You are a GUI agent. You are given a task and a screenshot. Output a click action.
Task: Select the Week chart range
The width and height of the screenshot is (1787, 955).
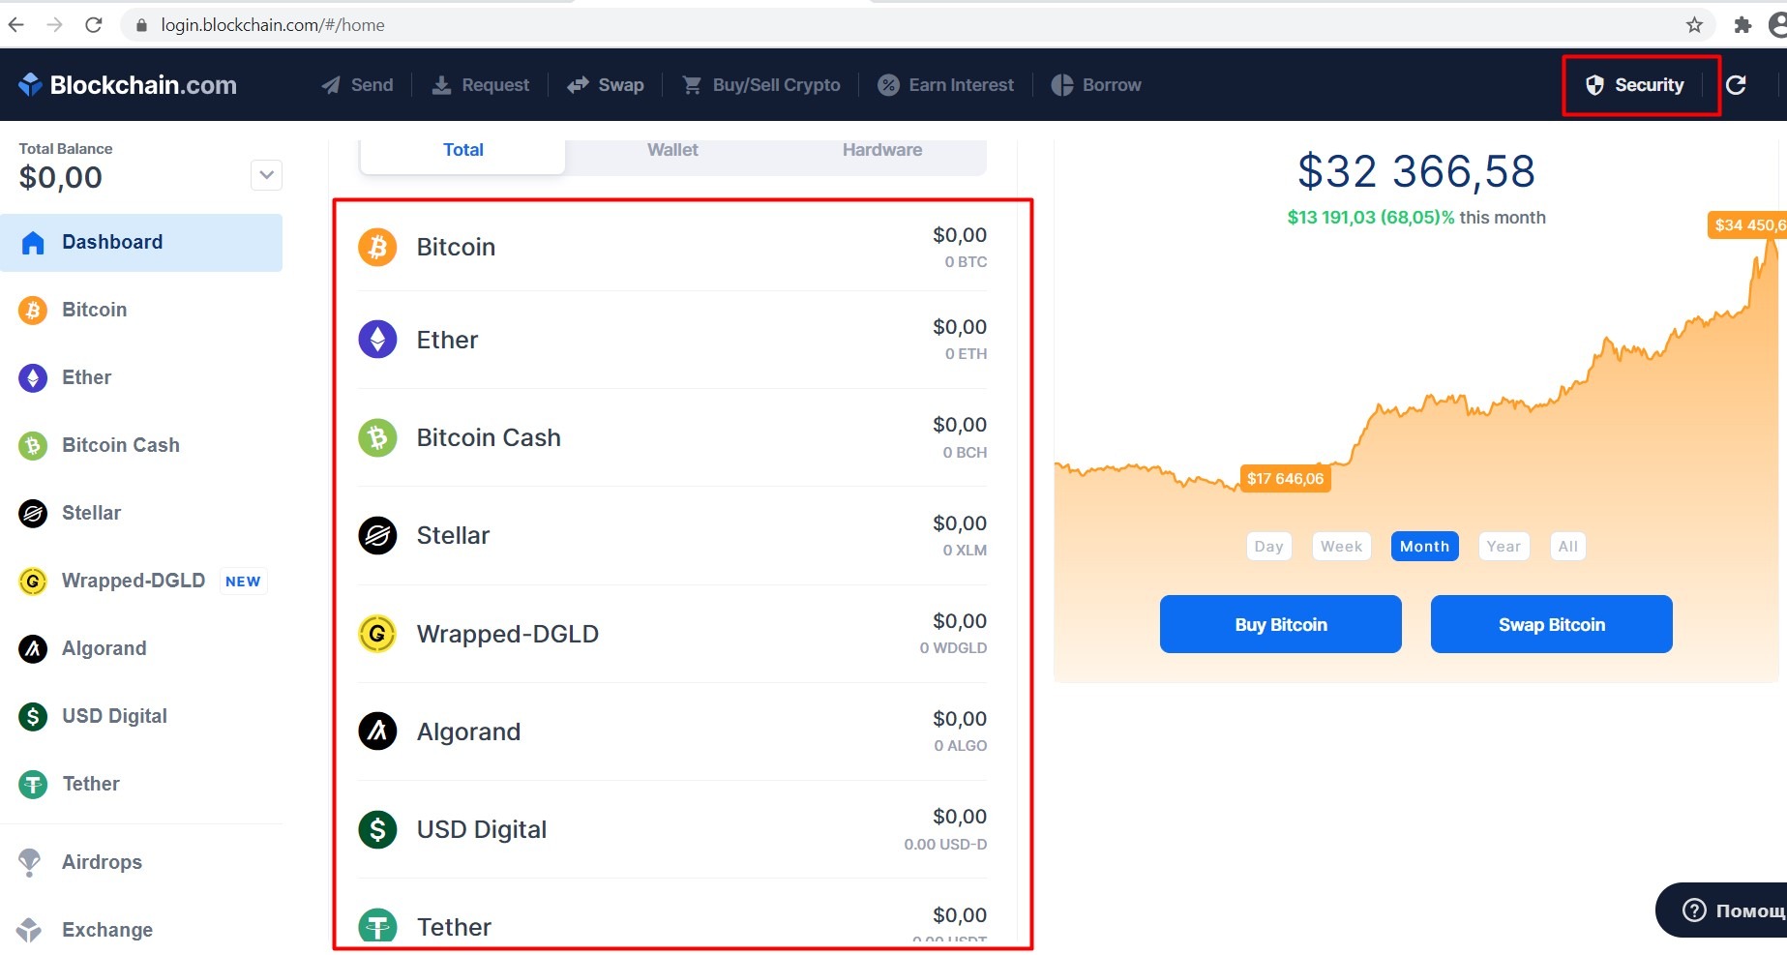(x=1341, y=547)
